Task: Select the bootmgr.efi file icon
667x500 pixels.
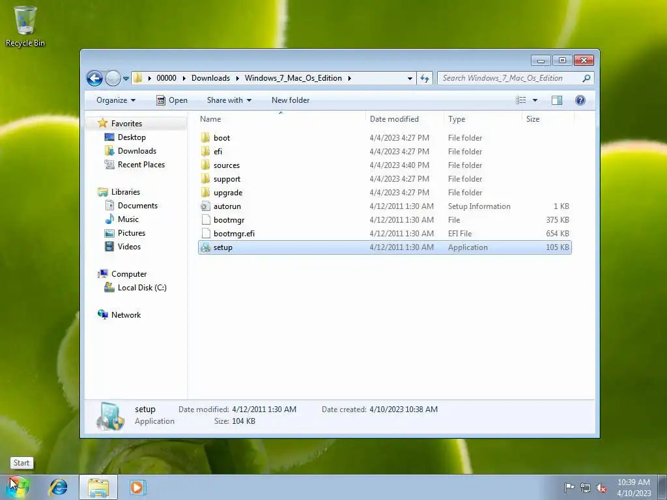Action: [x=205, y=234]
